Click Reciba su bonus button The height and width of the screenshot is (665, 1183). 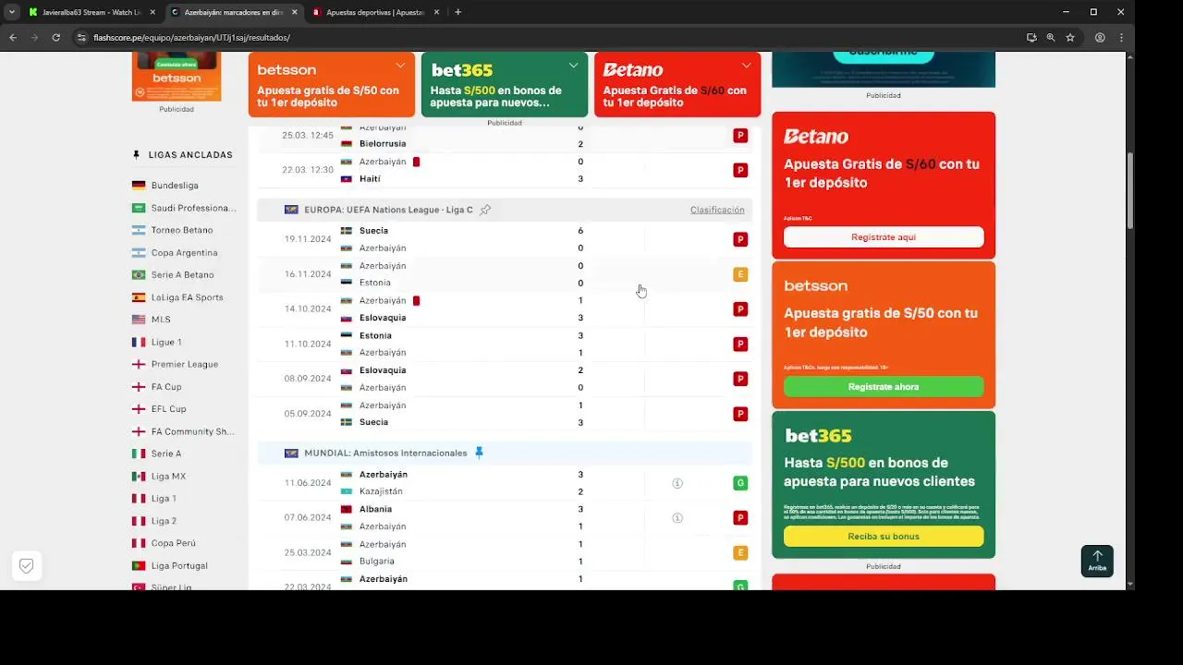pyautogui.click(x=884, y=537)
